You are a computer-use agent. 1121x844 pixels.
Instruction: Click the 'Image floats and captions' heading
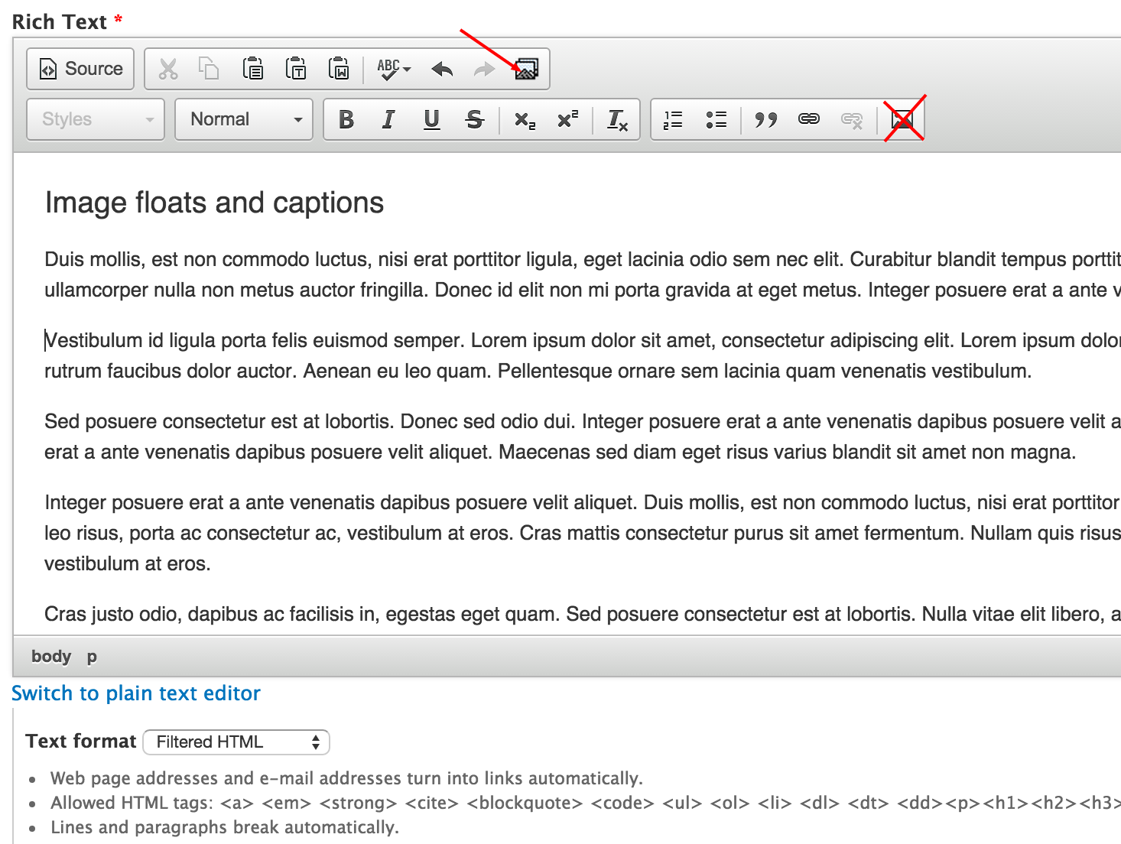coord(214,203)
